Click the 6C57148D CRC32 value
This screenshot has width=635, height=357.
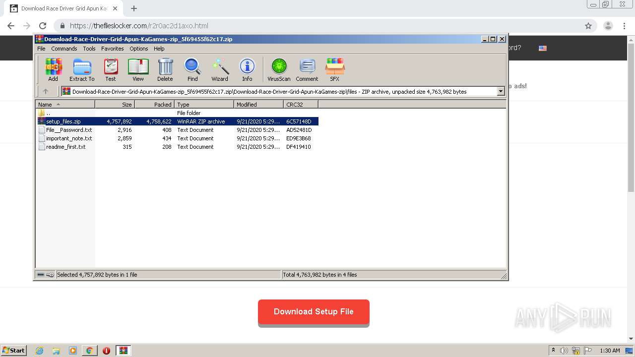[299, 121]
